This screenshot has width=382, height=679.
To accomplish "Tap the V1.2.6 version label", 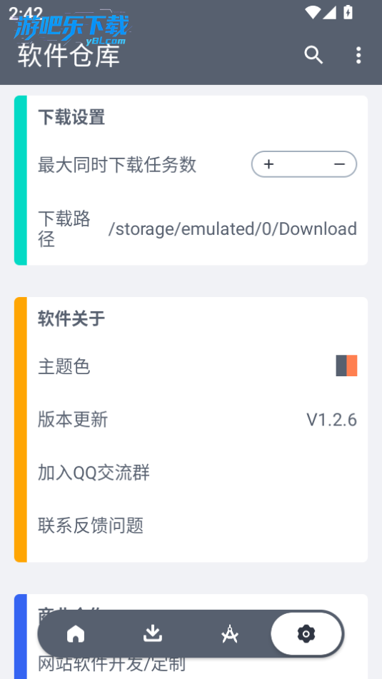I will [x=332, y=420].
